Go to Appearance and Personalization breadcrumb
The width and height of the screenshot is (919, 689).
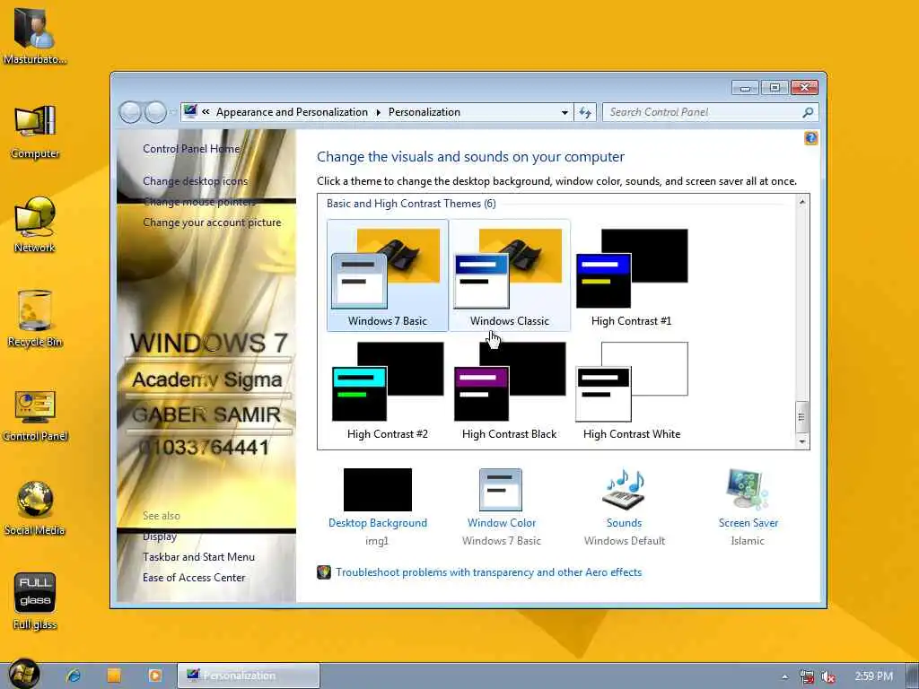coord(292,112)
